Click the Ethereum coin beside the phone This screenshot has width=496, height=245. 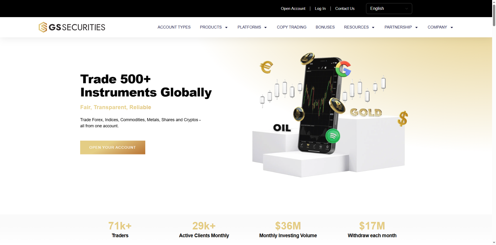coord(299,114)
